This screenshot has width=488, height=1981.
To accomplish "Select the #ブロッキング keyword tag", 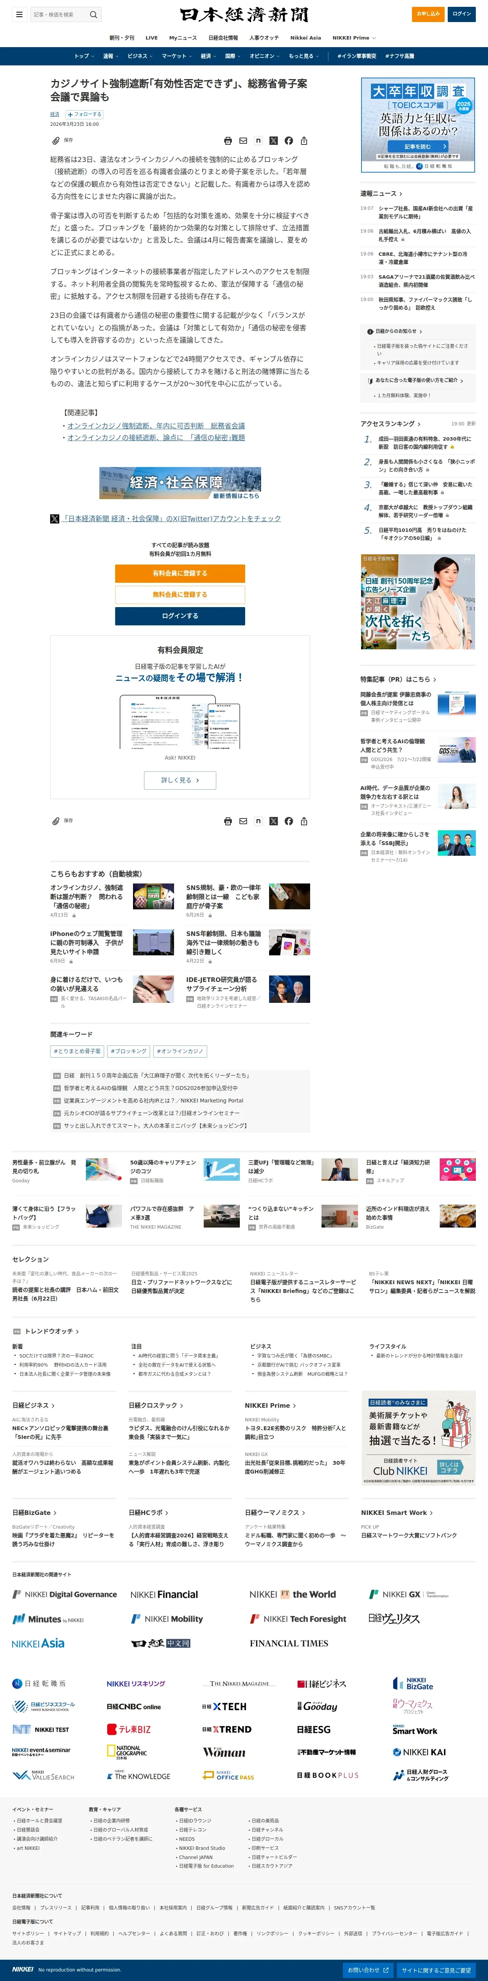I will 128,1051.
